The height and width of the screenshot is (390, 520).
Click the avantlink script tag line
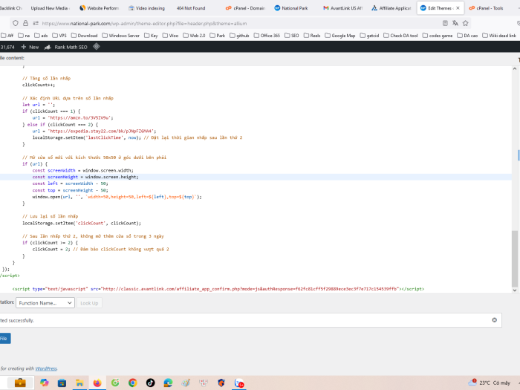(x=218, y=289)
